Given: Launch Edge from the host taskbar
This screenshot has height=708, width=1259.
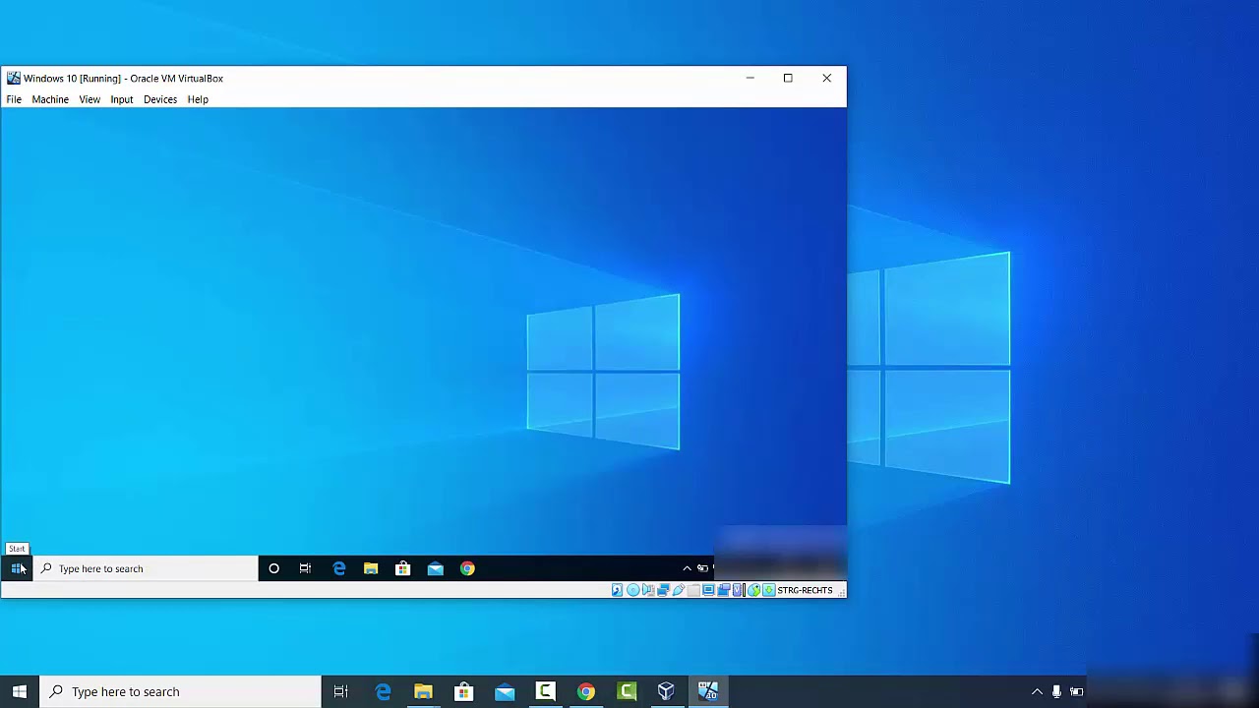Looking at the screenshot, I should [x=384, y=691].
